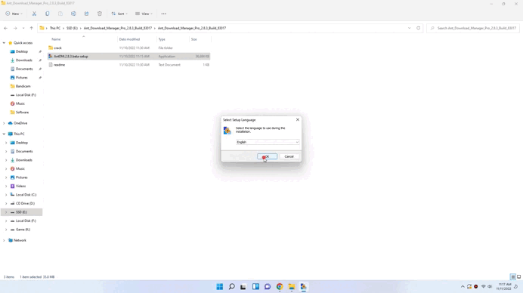Open the Windows Start menu
This screenshot has height=293, width=523.
(219, 287)
